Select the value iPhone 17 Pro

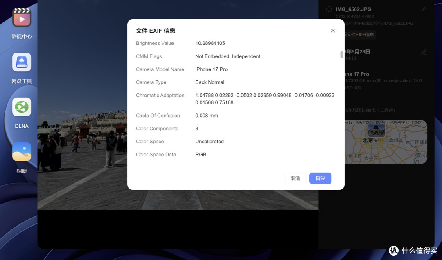click(x=212, y=69)
